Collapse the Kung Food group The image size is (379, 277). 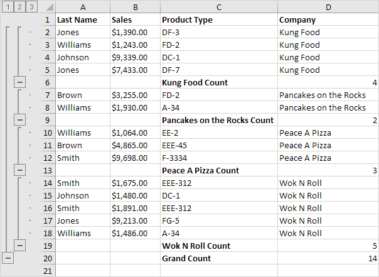(x=19, y=82)
